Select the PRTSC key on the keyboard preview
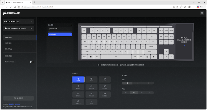This screenshot has height=110, width=207. click(161, 30)
